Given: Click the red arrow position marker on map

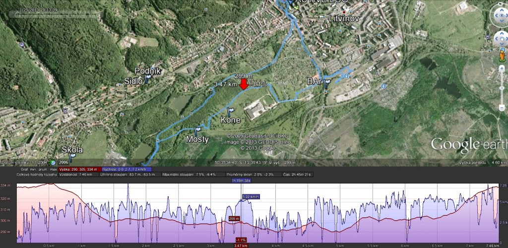Looking at the screenshot, I should pyautogui.click(x=244, y=84).
